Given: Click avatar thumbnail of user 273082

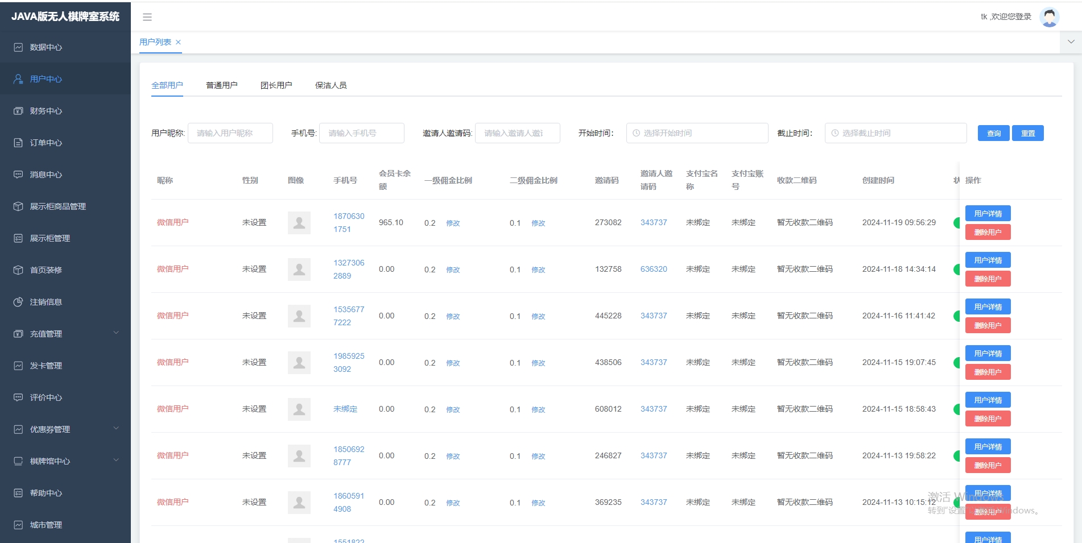Looking at the screenshot, I should click(299, 223).
